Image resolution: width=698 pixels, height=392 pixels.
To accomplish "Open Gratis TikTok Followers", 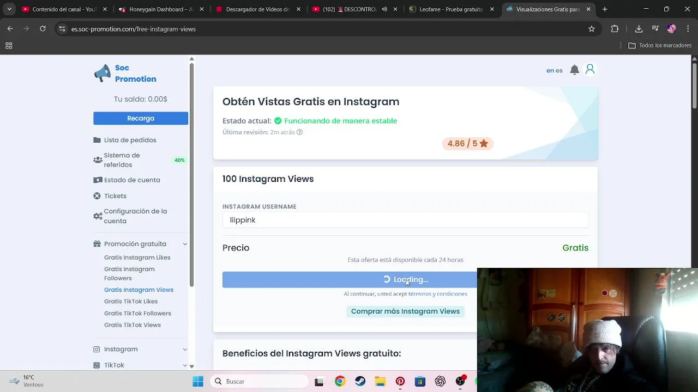I will coord(137,314).
